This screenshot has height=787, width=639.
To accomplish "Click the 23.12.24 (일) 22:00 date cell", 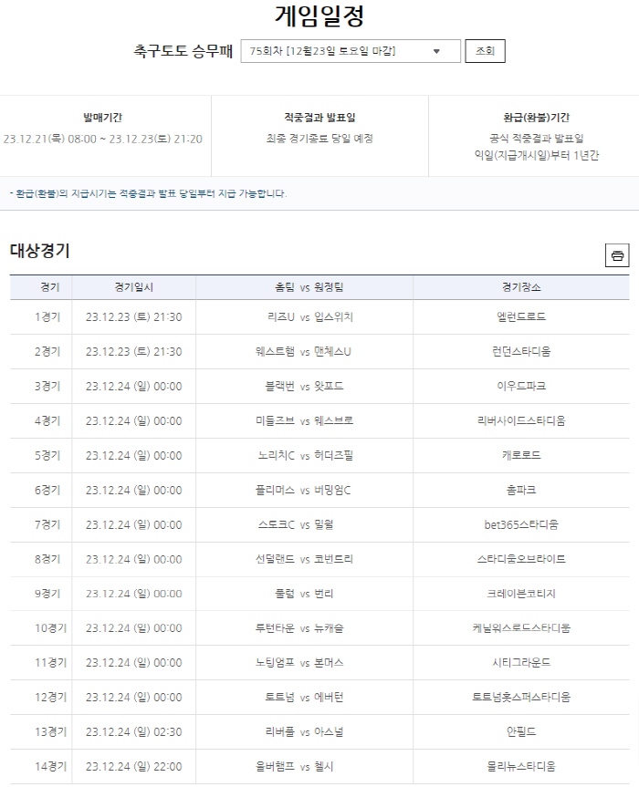I will click(133, 767).
